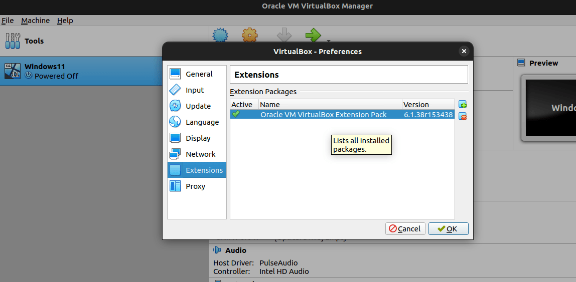Click Settings gear toolbar icon in Manager
Viewport: 576px width, 282px height.
(249, 35)
